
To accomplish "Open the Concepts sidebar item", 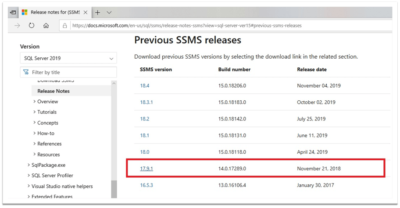I will pos(48,123).
